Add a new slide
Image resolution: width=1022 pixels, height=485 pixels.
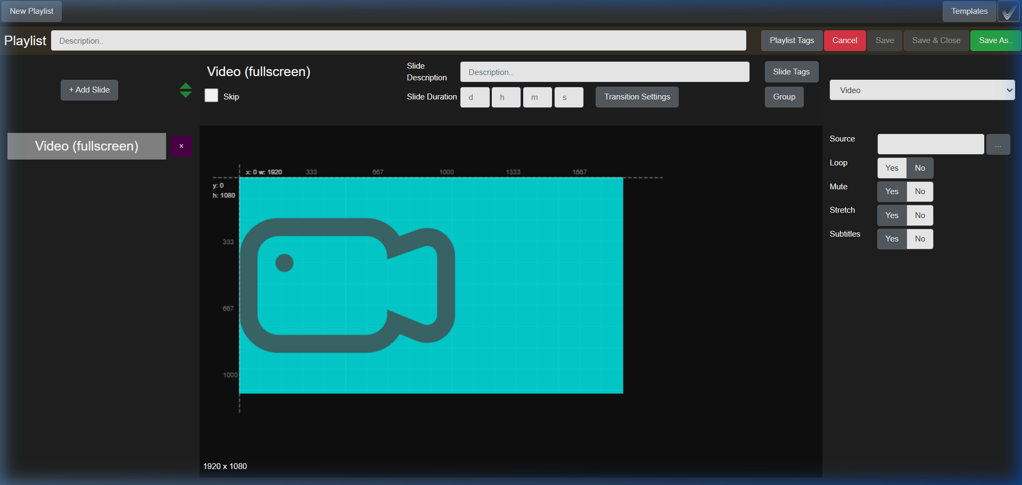[x=89, y=90]
